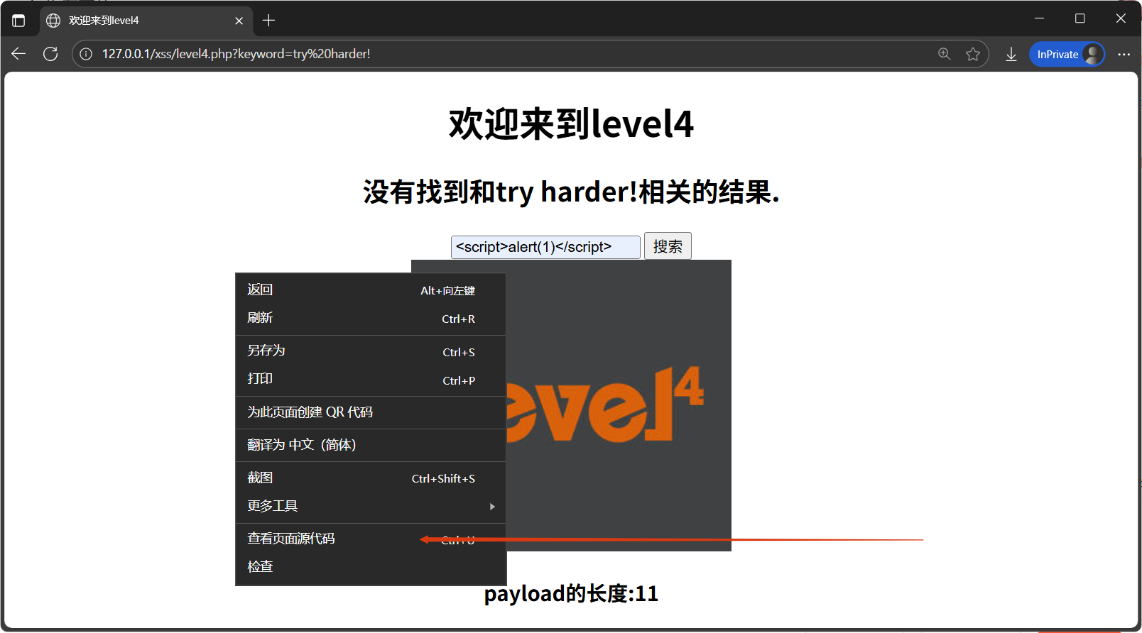Viewport: 1142px width, 633px height.
Task: Open downloads icon in toolbar
Action: coord(1011,54)
